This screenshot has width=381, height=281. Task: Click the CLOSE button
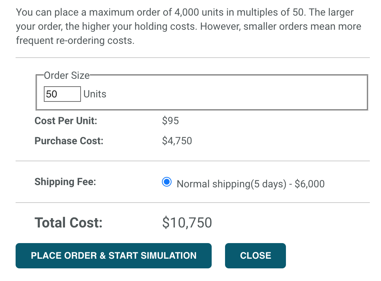tap(255, 255)
